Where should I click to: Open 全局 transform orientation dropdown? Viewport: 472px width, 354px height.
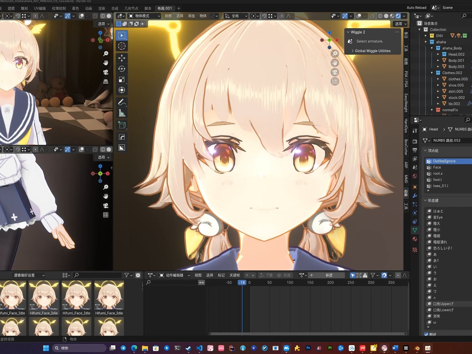236,16
